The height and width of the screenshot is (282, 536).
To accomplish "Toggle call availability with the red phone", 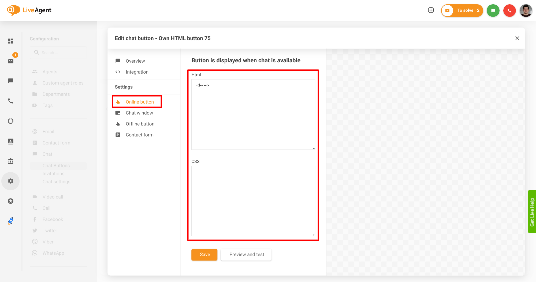I will (x=509, y=10).
